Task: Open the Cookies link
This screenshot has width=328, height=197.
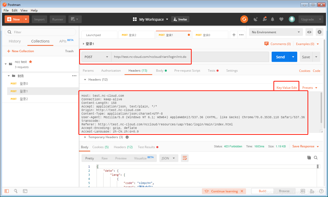Action: coord(304,71)
